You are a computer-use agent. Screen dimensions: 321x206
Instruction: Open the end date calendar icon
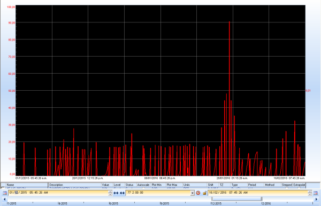click(x=316, y=193)
